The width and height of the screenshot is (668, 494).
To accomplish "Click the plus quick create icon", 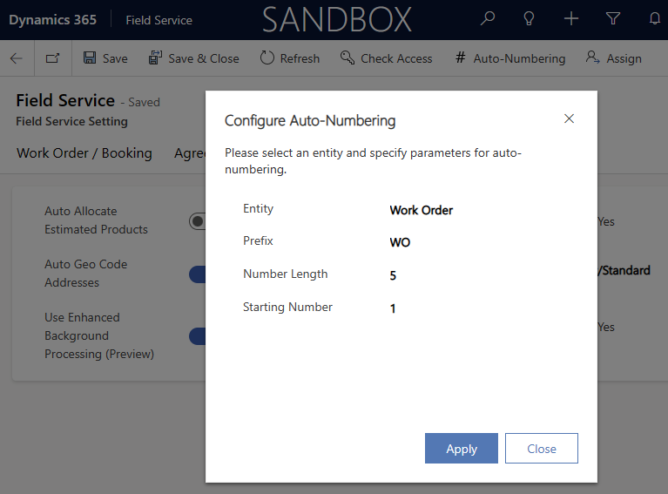I will (570, 19).
